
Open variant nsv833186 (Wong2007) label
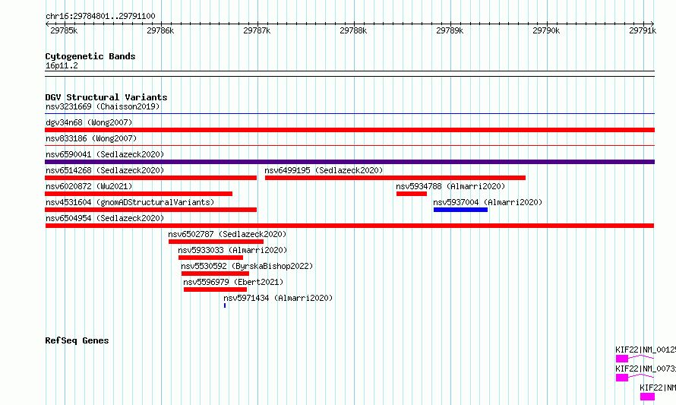click(x=91, y=138)
